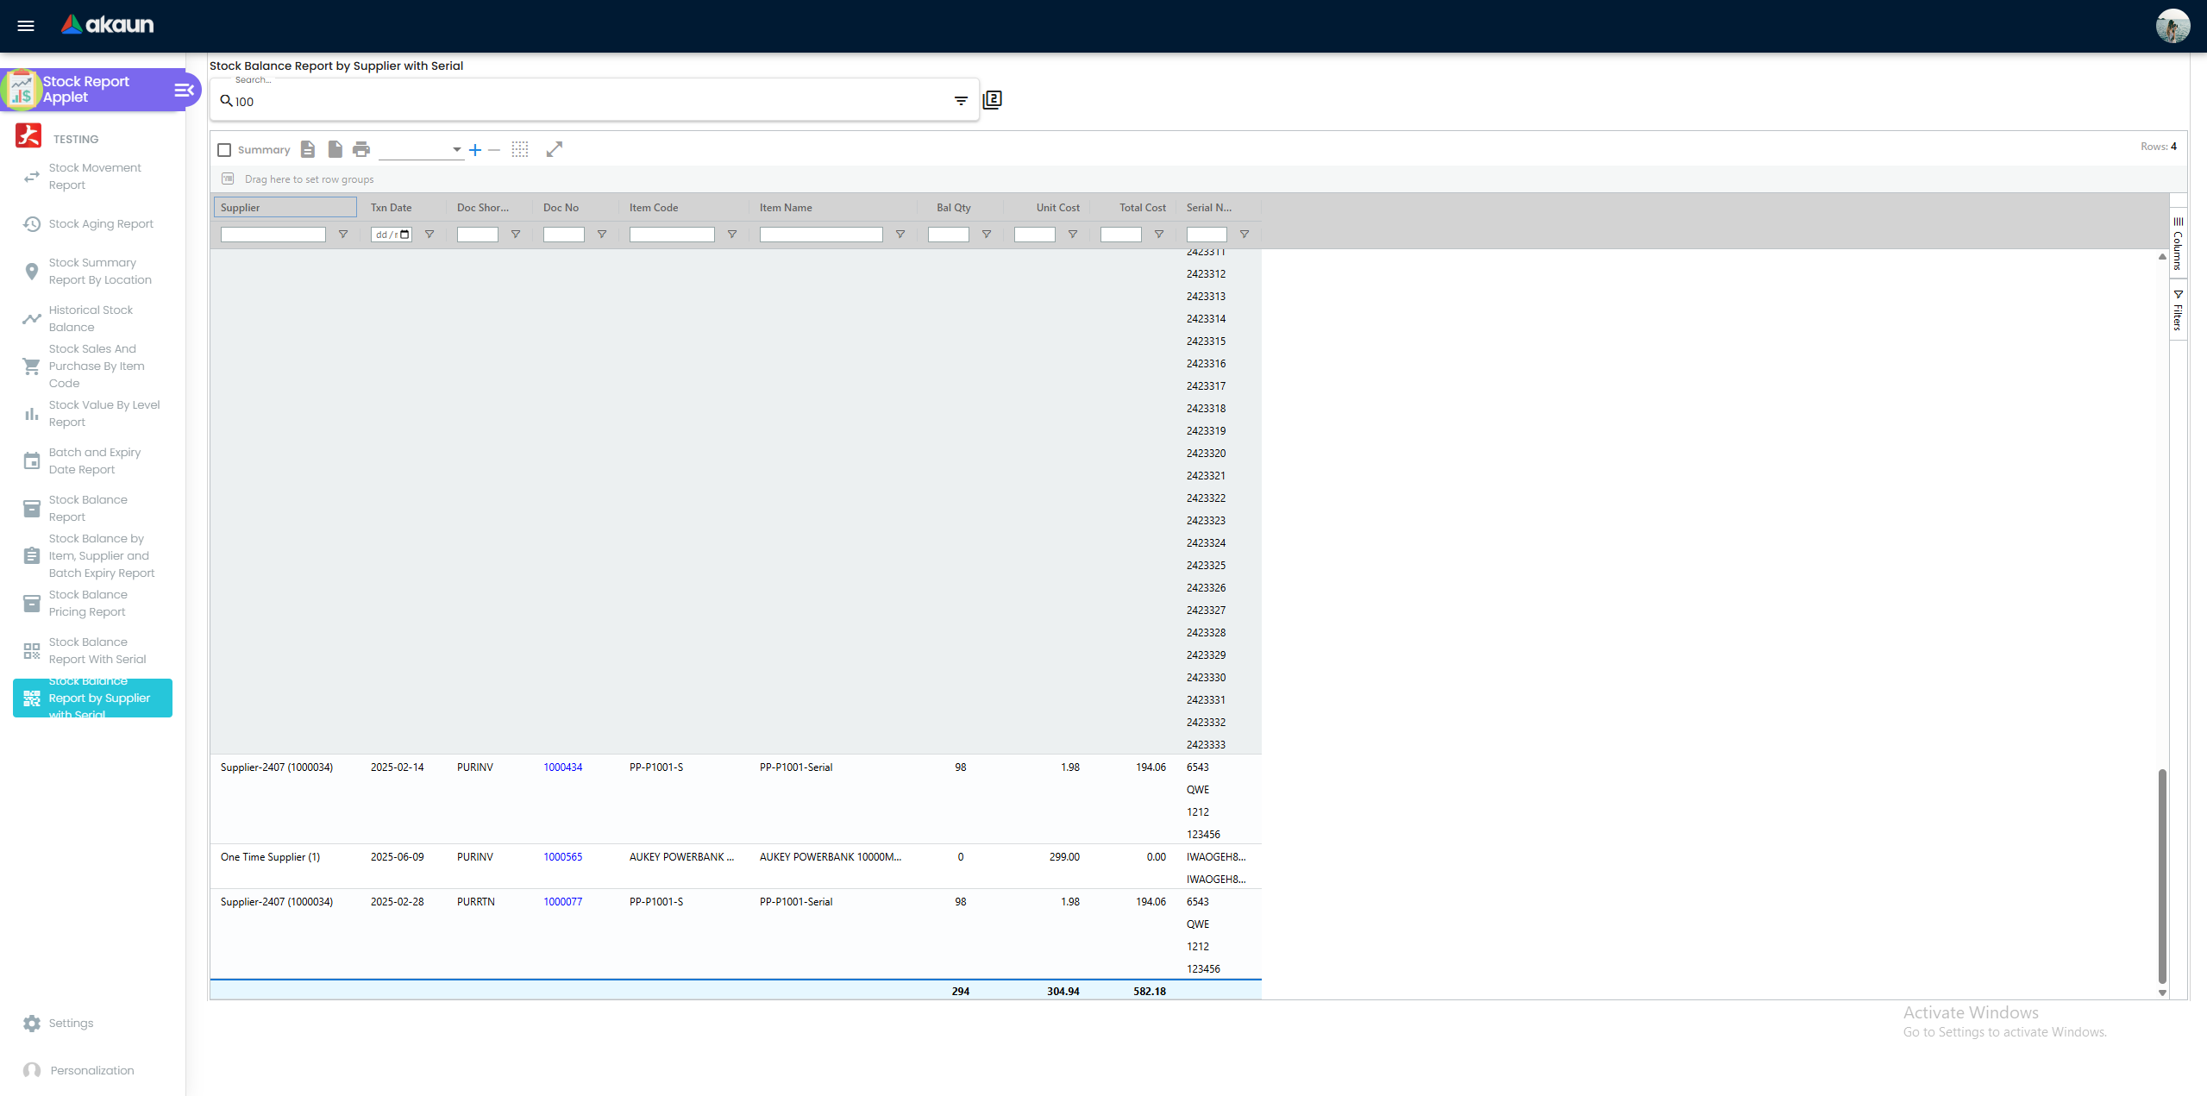Open advanced search filter icon in search bar
The height and width of the screenshot is (1096, 2207).
[961, 101]
